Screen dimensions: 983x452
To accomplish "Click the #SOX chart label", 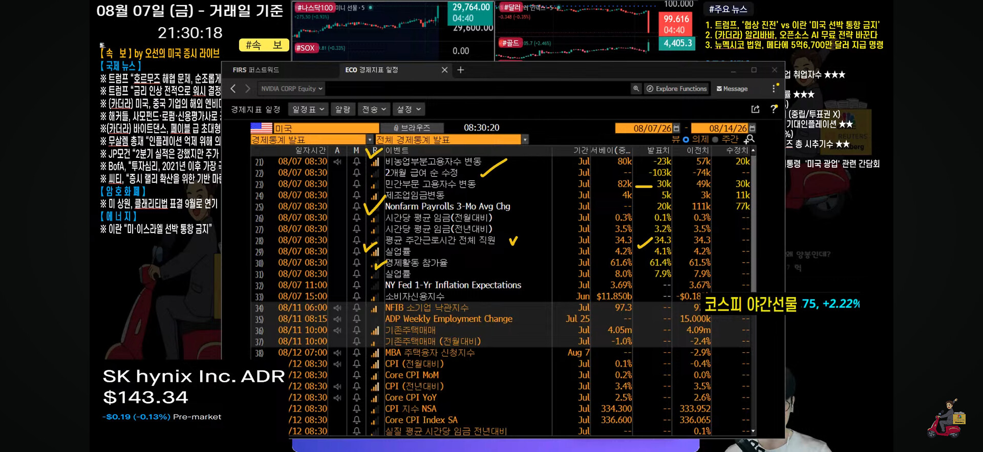I will coord(306,48).
